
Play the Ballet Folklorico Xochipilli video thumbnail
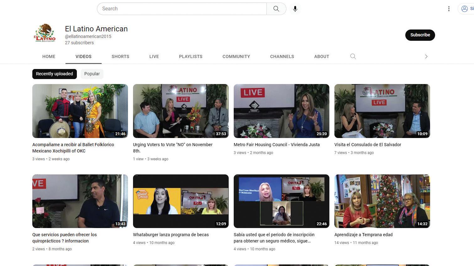(x=80, y=111)
